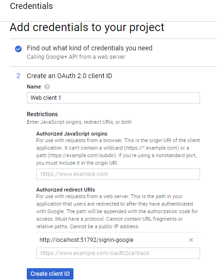The width and height of the screenshot is (217, 280).
Task: Click the 'Authorized JavaScript origins' label
Action: click(x=72, y=134)
